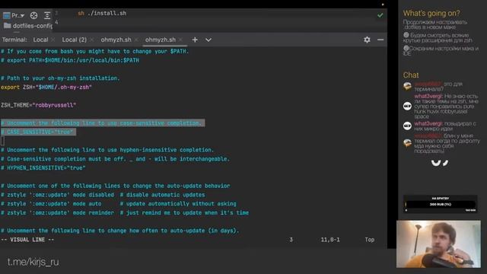This screenshot has width=487, height=274.
Task: Add a new terminal session with plus icon
Action: (x=195, y=40)
